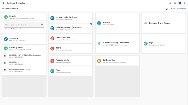Click 'Search in d.velop documents' hint text
The height and width of the screenshot is (105, 188).
[13, 29]
